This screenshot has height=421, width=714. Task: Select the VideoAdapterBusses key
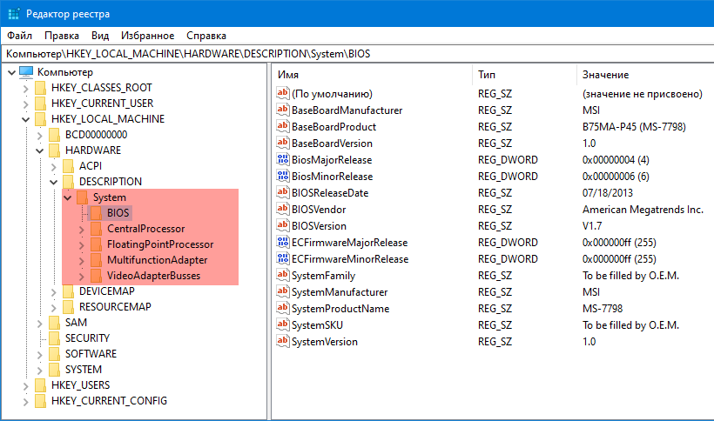point(153,276)
